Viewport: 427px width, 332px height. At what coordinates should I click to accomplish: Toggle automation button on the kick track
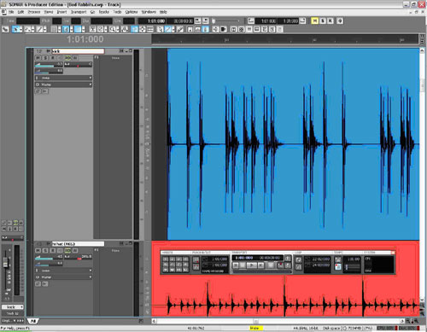tap(75, 58)
